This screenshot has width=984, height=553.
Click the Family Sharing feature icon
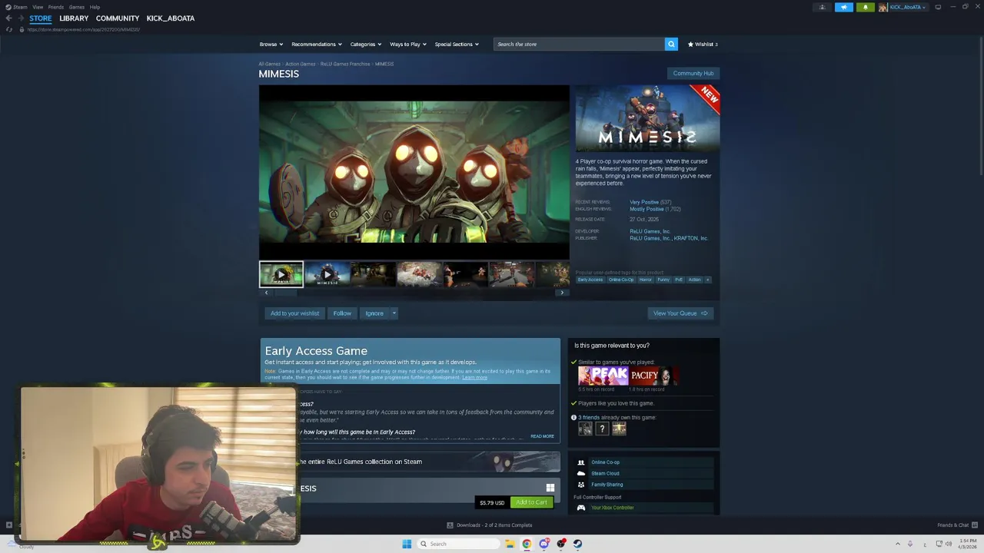tap(581, 485)
